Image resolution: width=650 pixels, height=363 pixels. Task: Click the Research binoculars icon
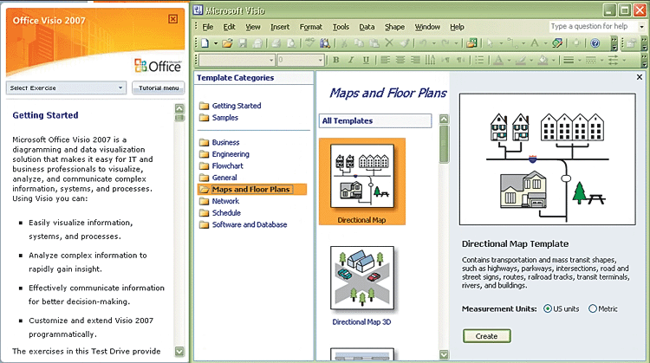pos(325,42)
